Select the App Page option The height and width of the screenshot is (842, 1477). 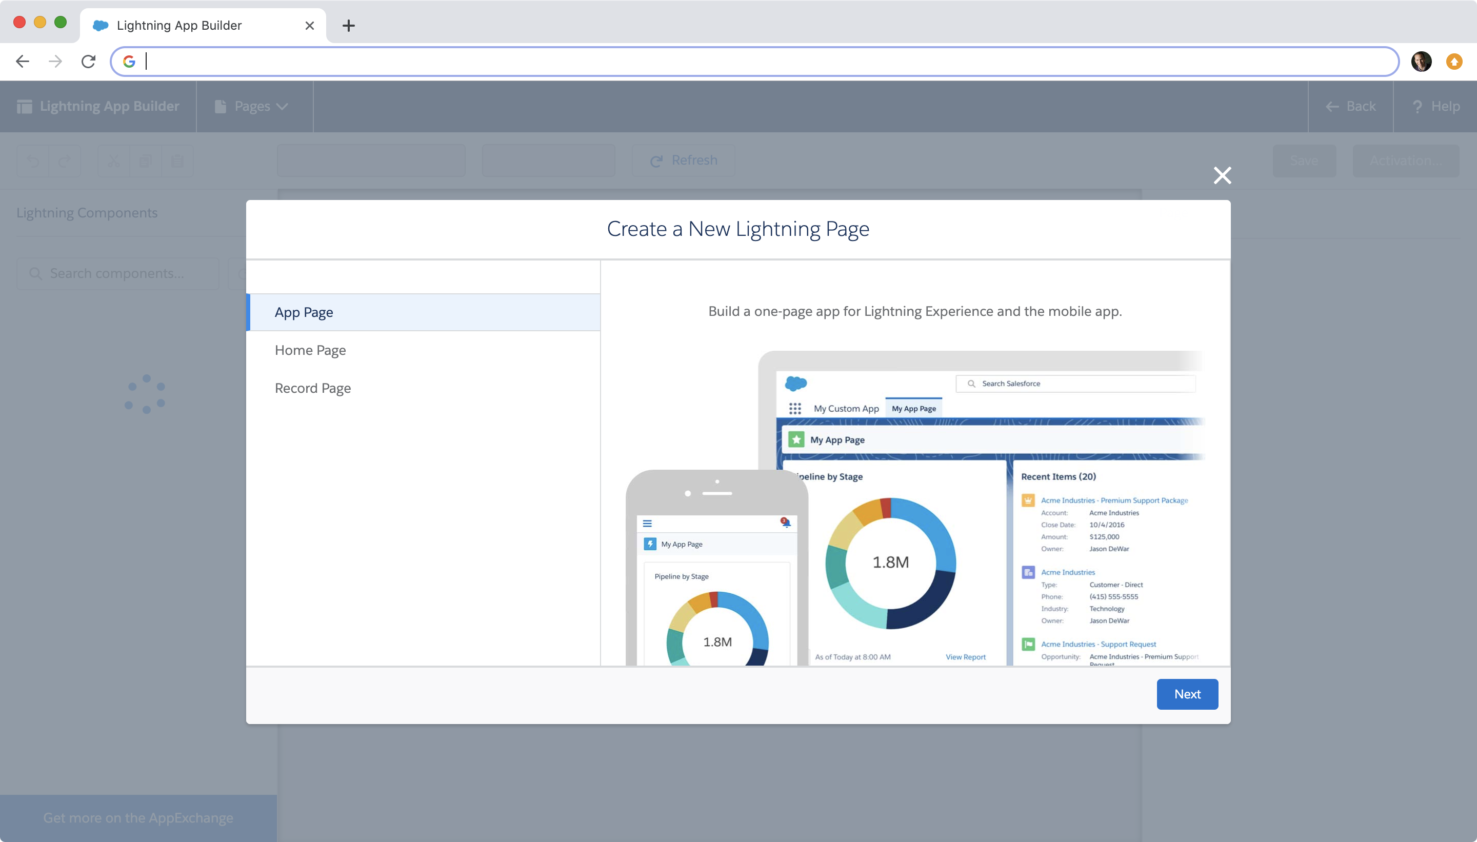423,312
